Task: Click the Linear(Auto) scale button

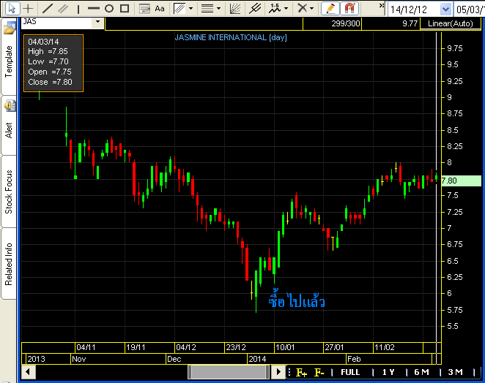Action: 450,24
